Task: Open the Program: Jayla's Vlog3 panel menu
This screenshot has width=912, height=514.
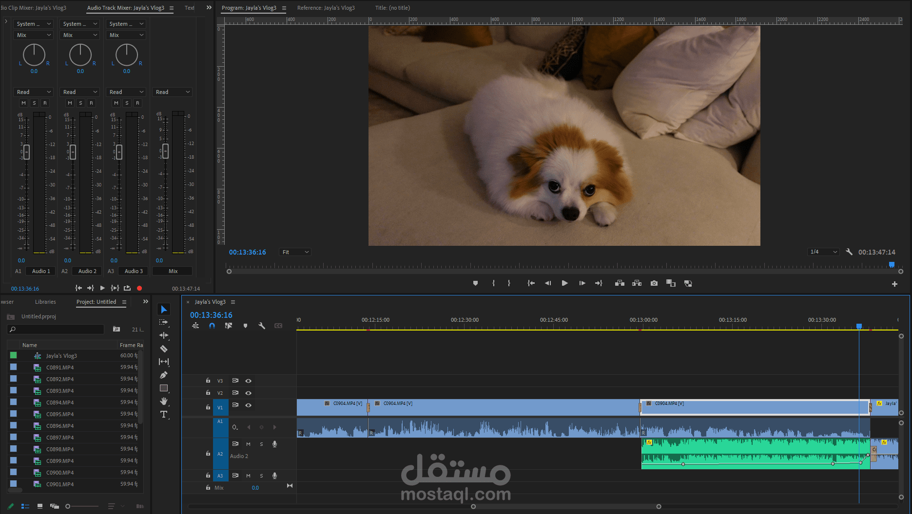Action: [x=284, y=8]
